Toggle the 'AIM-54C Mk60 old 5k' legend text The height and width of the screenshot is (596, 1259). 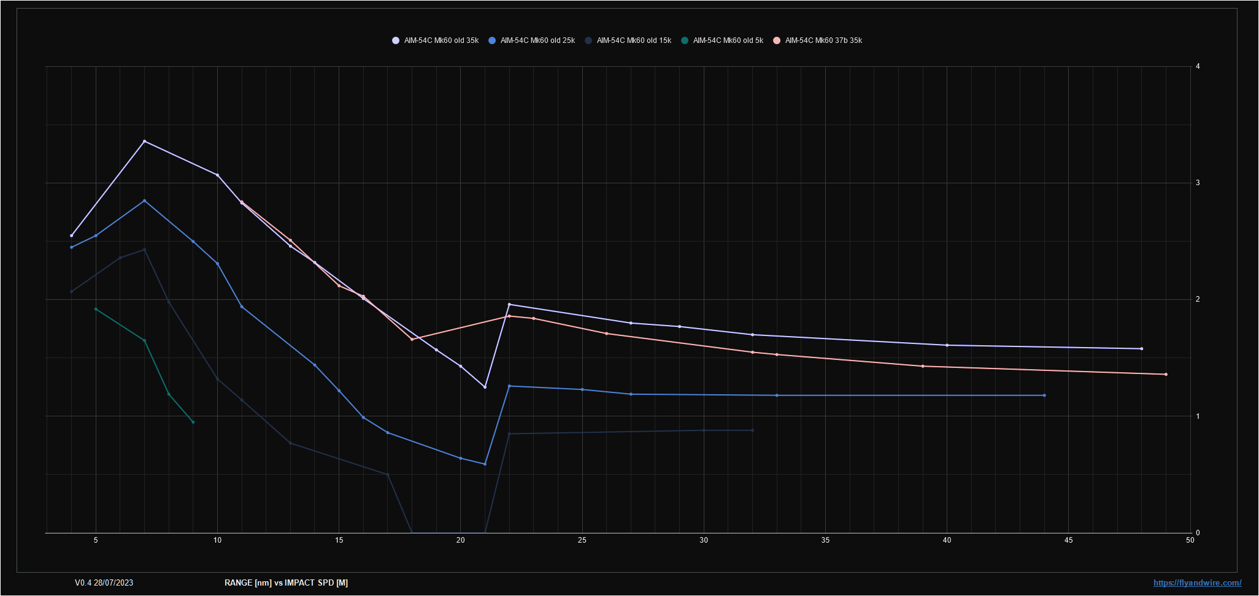click(x=728, y=40)
